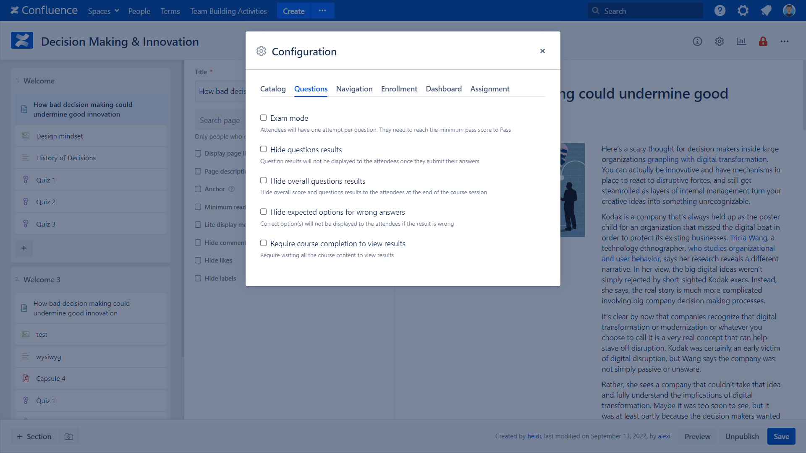Open the page more actions ellipsis menu
The image size is (806, 453).
point(785,42)
